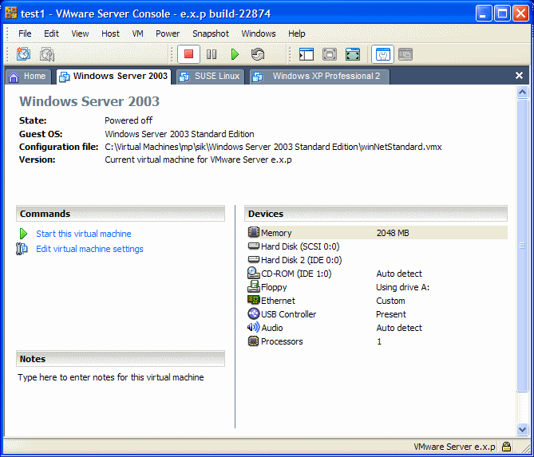Click the Commands section header
The image size is (534, 457).
pos(121,214)
